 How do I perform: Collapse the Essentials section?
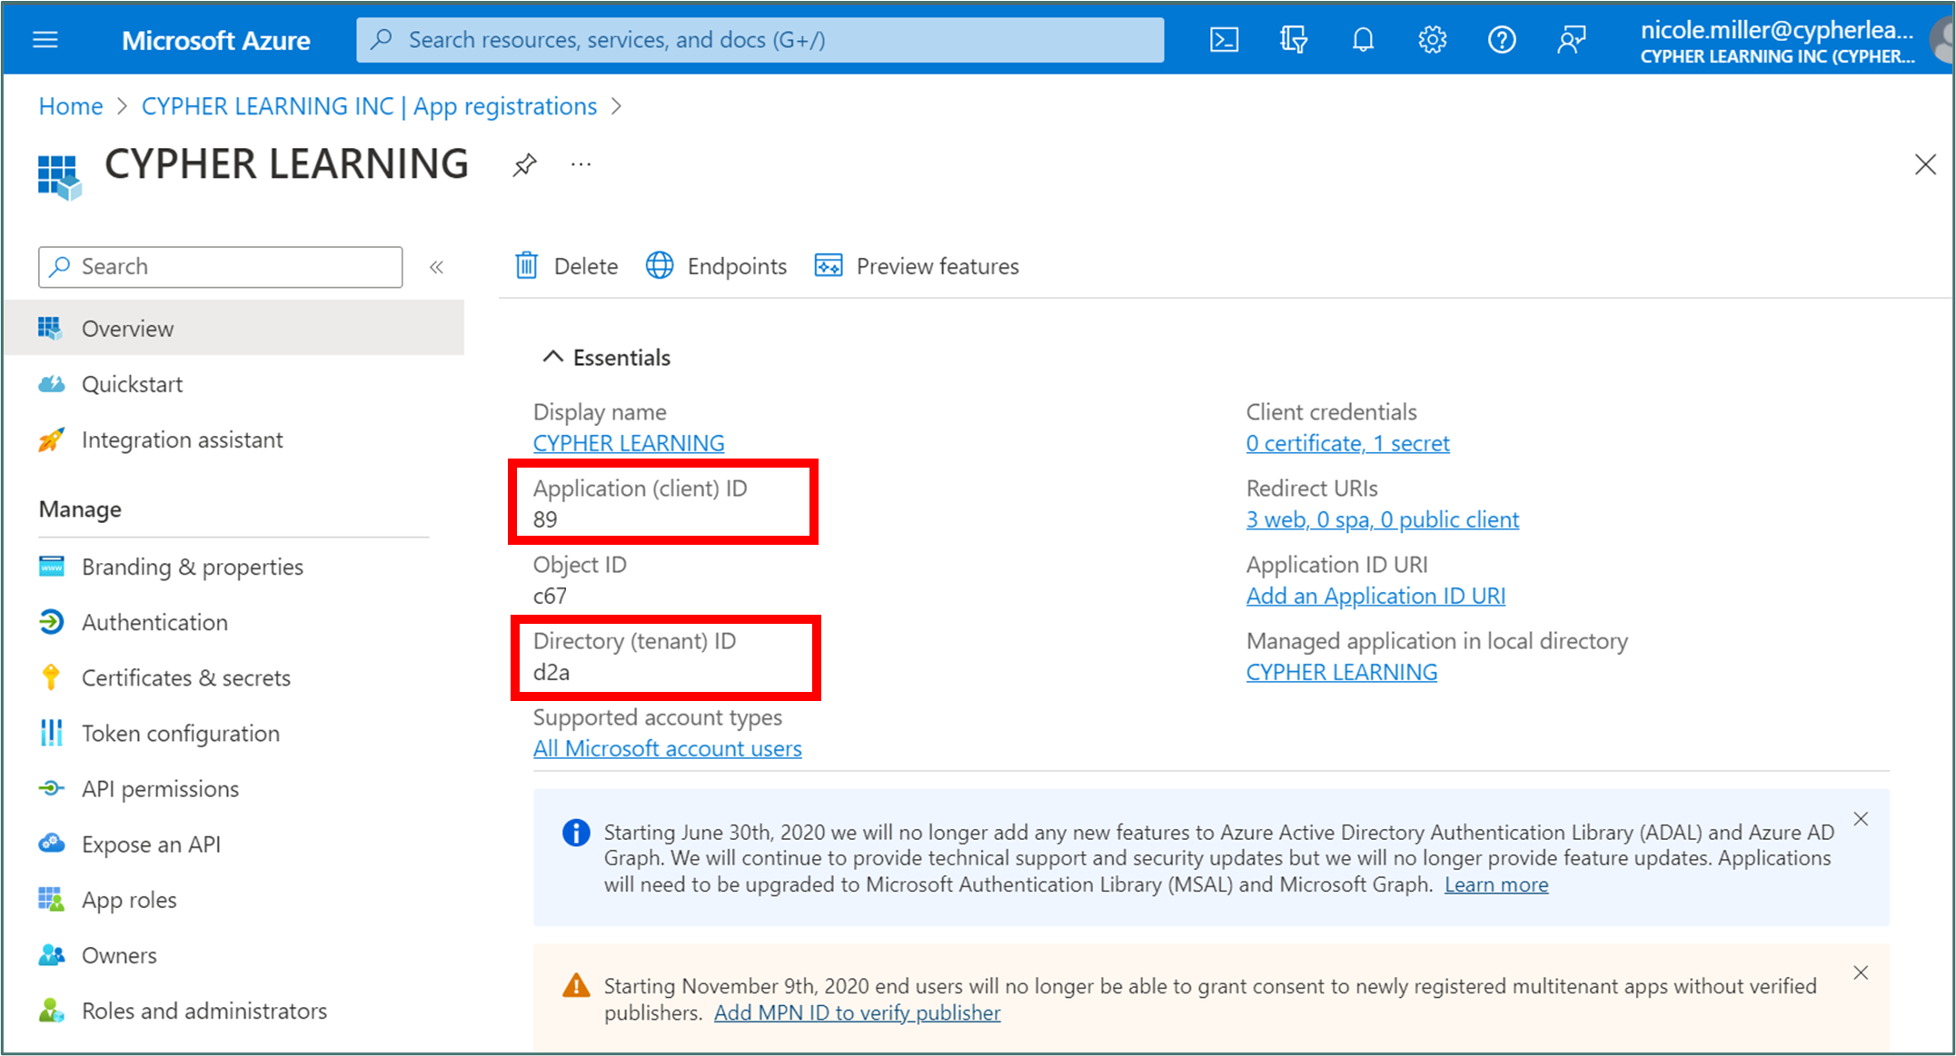[x=552, y=358]
